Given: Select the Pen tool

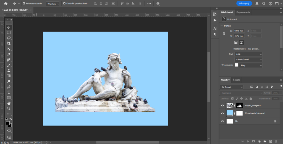Looking at the screenshot, I should (9, 87).
